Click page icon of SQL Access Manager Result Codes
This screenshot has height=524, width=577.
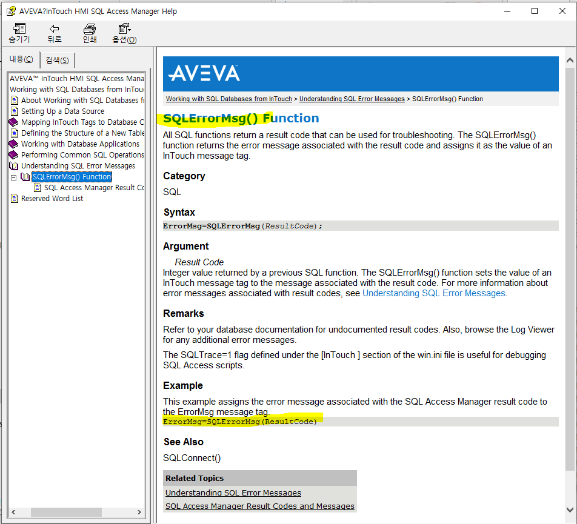coord(38,188)
